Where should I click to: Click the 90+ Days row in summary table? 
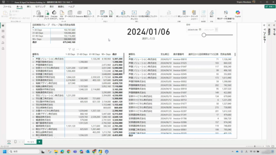(54, 39)
